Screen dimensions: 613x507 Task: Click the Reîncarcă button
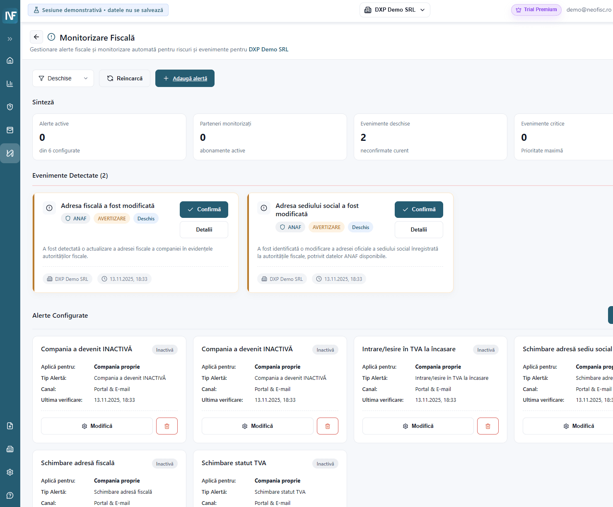[x=125, y=78]
